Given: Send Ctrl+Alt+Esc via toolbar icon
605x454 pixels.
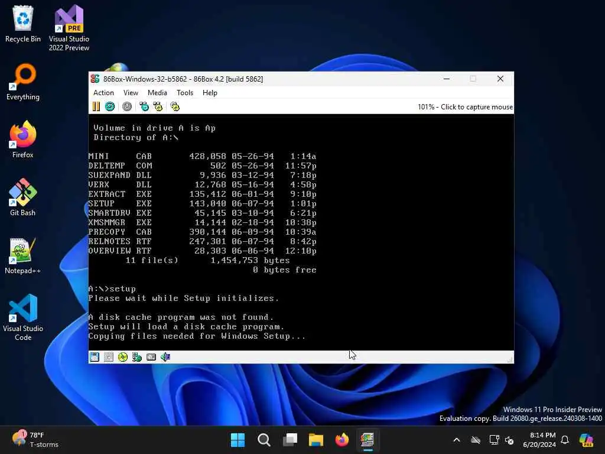Looking at the screenshot, I should 158,106.
